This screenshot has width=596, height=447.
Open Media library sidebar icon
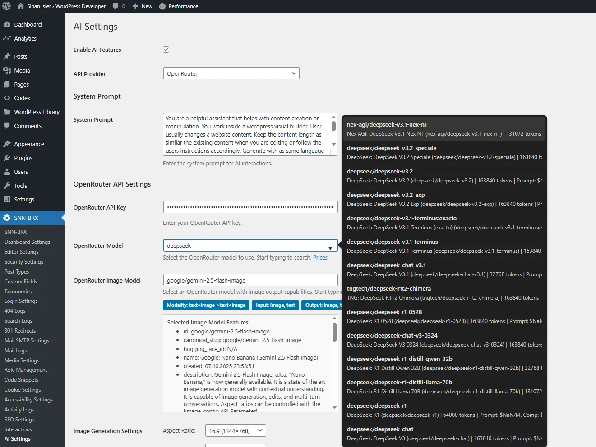[x=7, y=70]
